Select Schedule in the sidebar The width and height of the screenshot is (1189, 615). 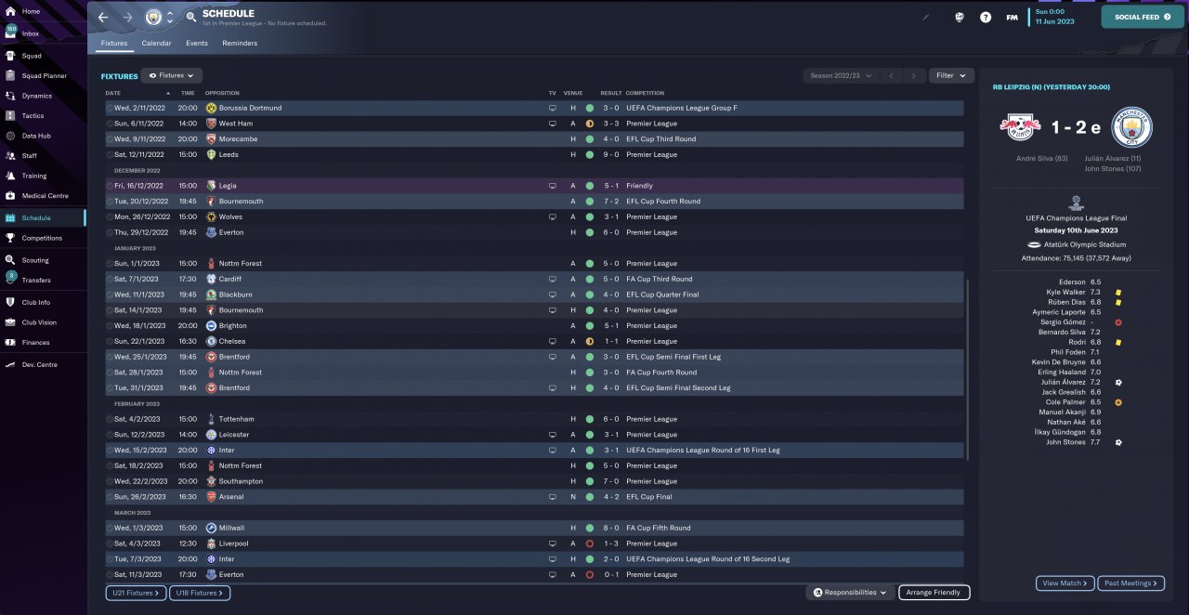(42, 217)
